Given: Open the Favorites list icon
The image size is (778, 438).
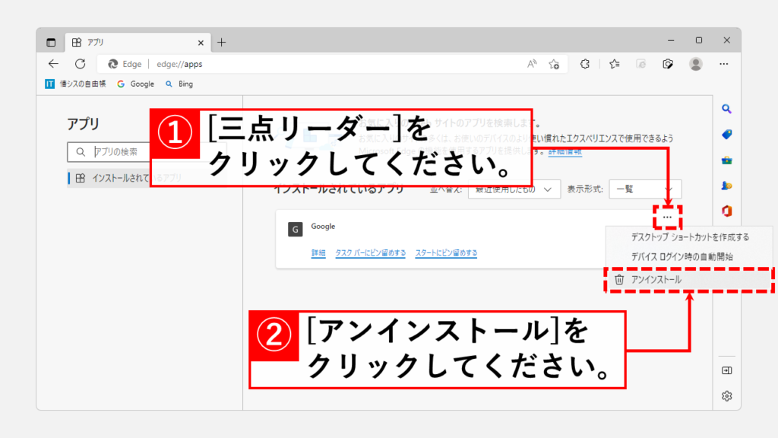Looking at the screenshot, I should pos(614,64).
